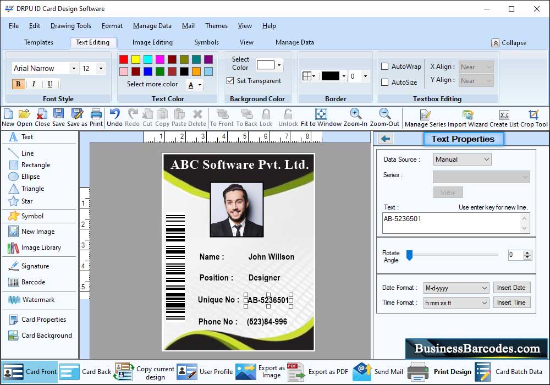Pick the yellow text color swatch
This screenshot has width=550, height=385.
[x=136, y=59]
